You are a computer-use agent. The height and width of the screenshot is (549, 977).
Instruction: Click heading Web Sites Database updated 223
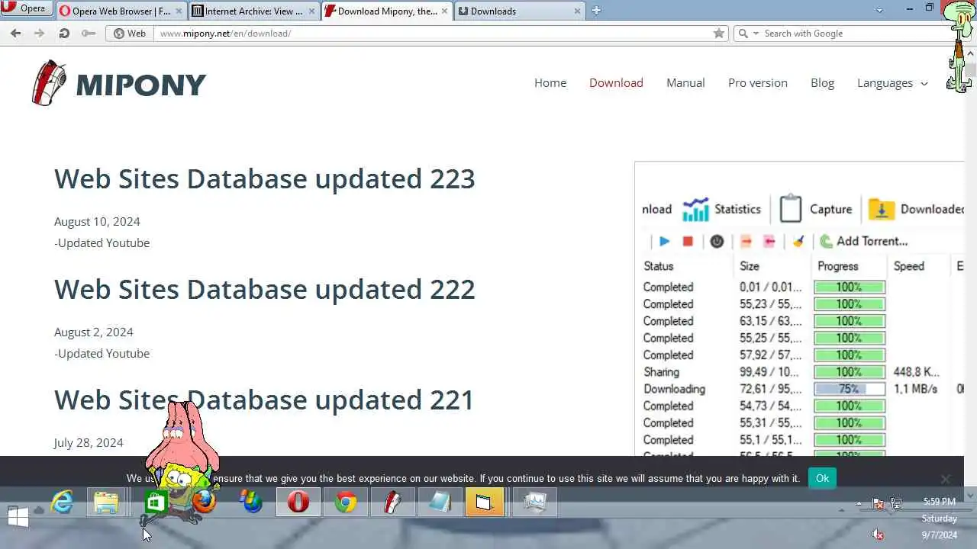tap(265, 178)
